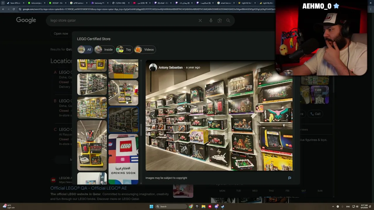Select the Videos photo filter
Viewport: 374px width, 210px height.
pyautogui.click(x=144, y=50)
